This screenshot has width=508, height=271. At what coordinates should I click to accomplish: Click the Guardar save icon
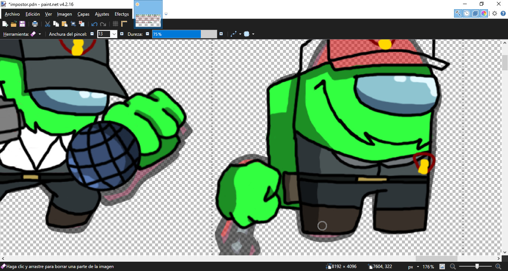(22, 23)
